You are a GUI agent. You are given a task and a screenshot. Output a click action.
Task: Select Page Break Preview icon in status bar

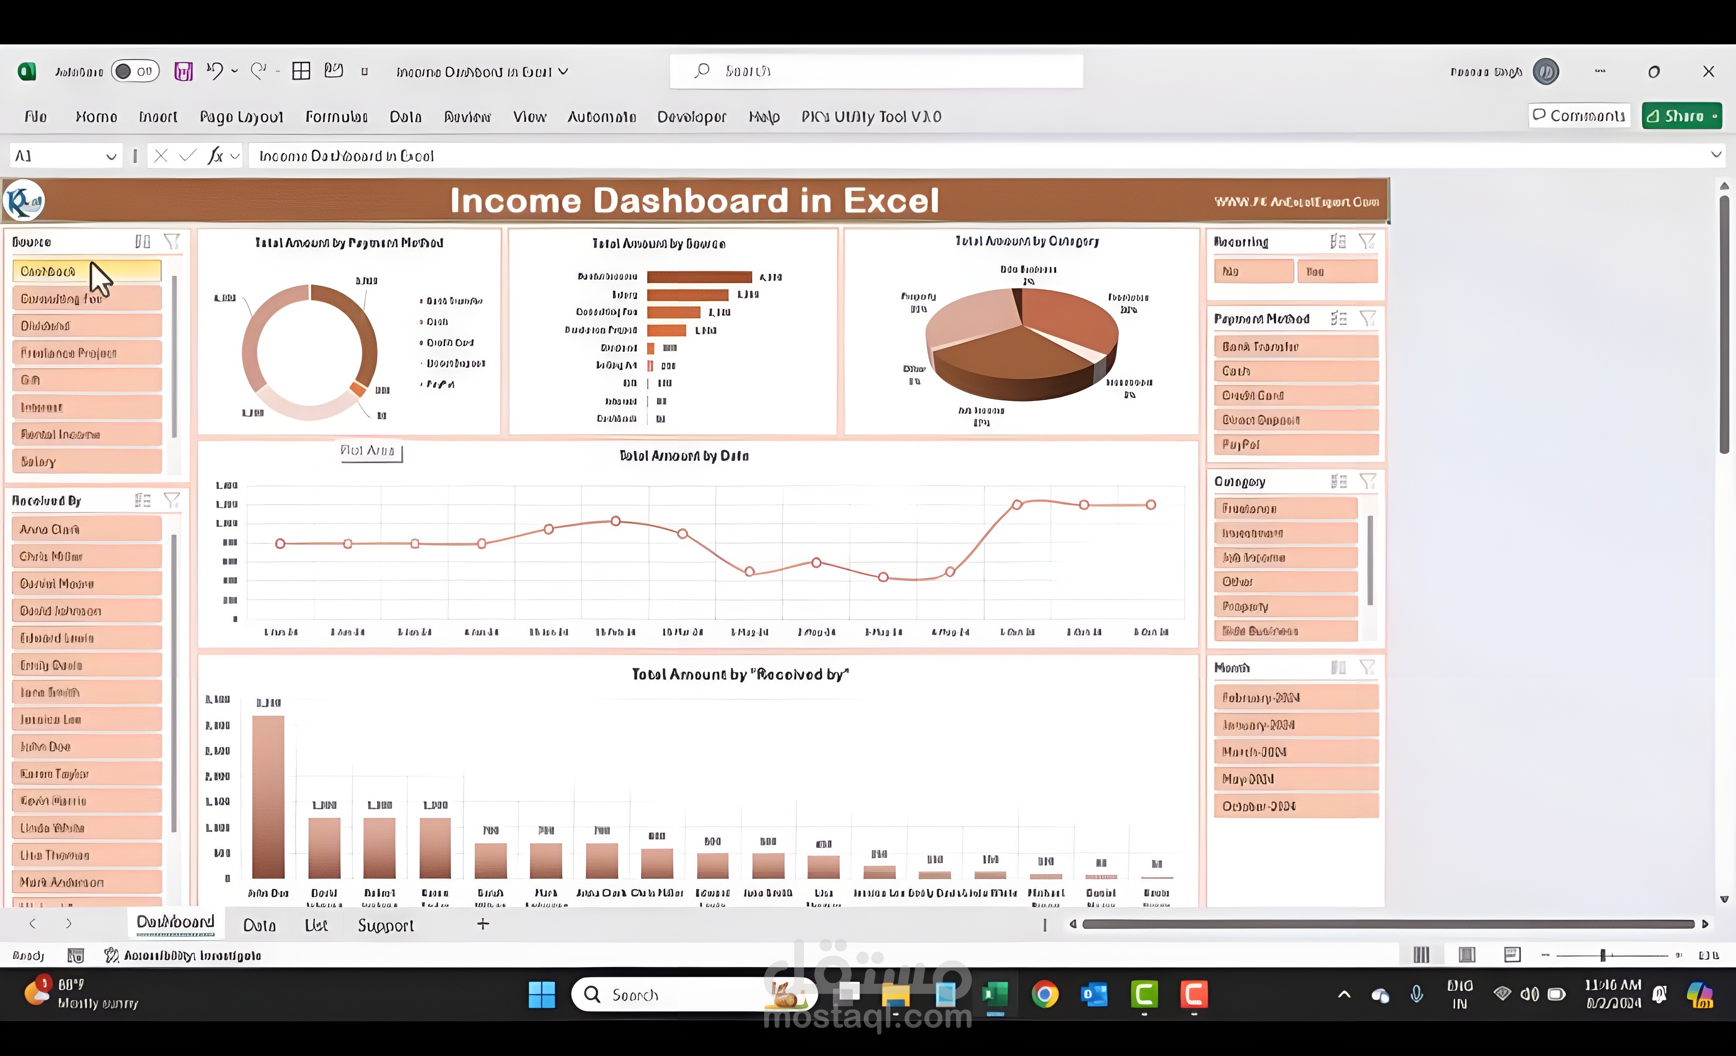[x=1513, y=955]
